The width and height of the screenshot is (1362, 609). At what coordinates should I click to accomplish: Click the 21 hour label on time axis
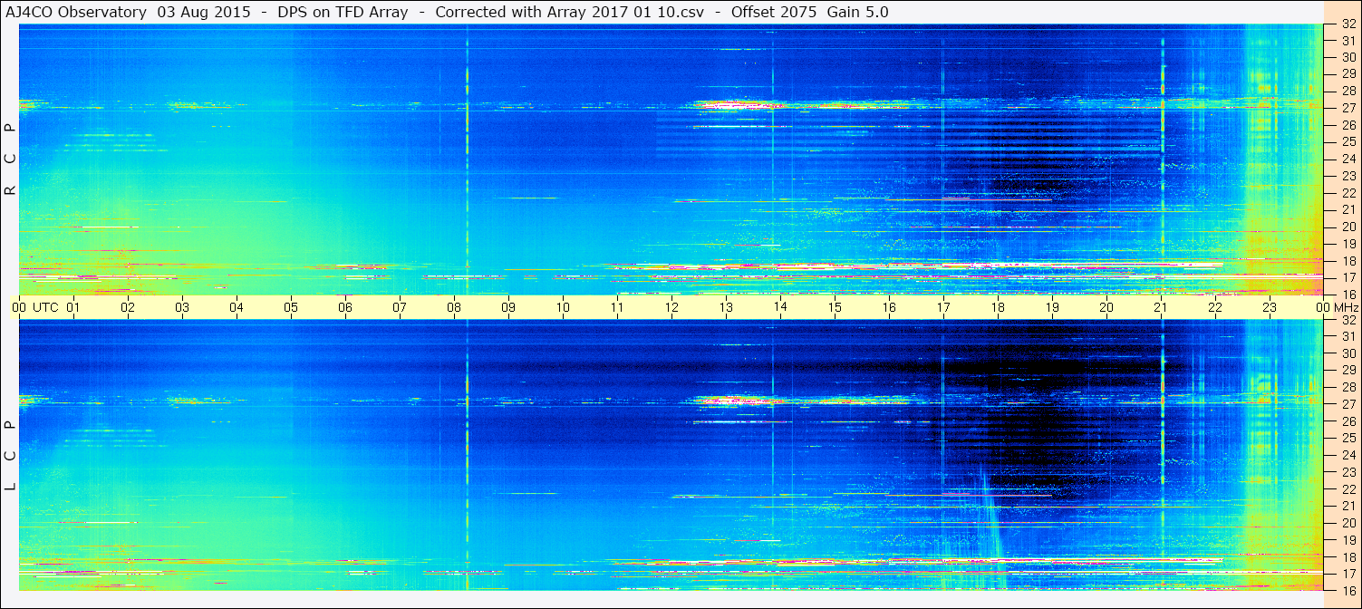(1161, 307)
